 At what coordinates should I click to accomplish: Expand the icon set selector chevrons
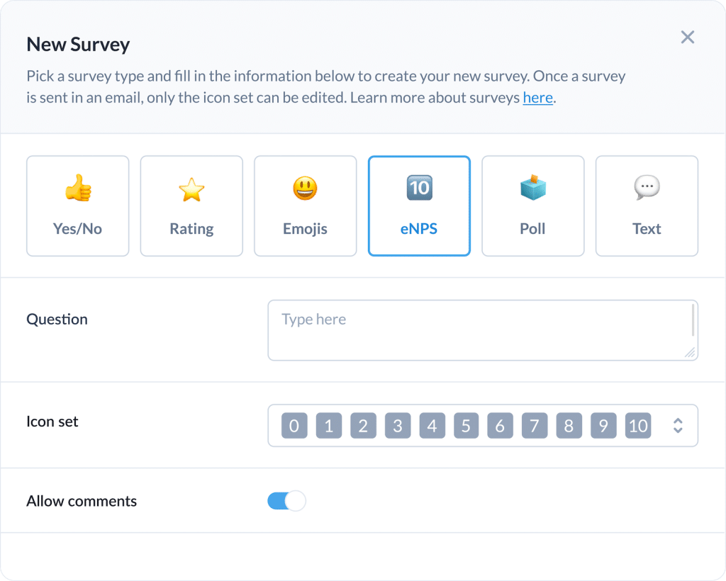(678, 425)
